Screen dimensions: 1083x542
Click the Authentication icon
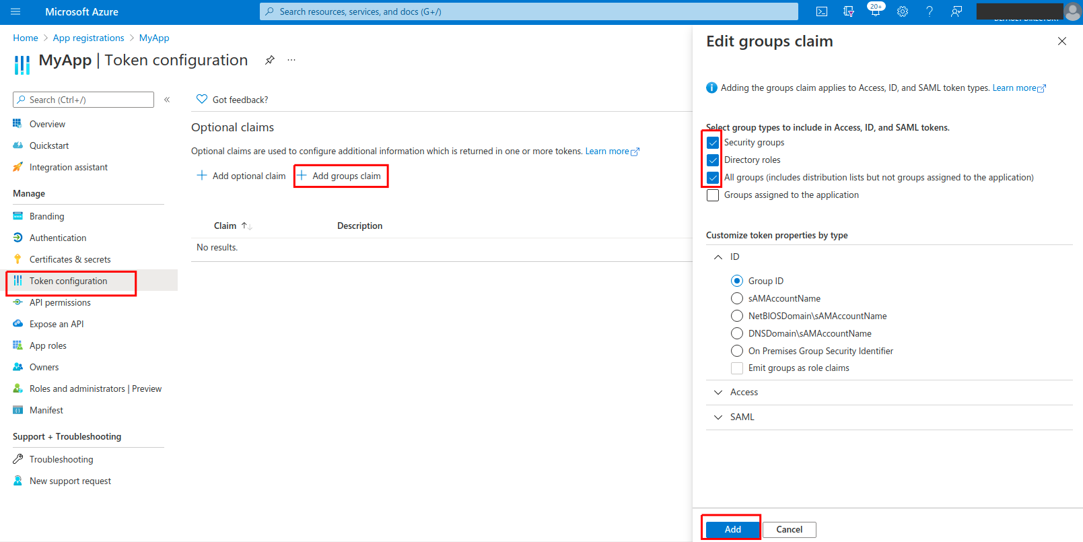pos(18,238)
